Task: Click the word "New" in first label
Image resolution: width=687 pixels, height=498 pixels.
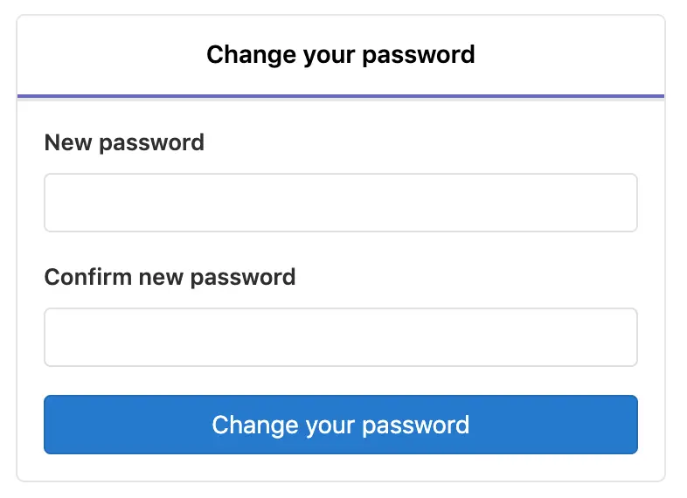Action: click(68, 142)
